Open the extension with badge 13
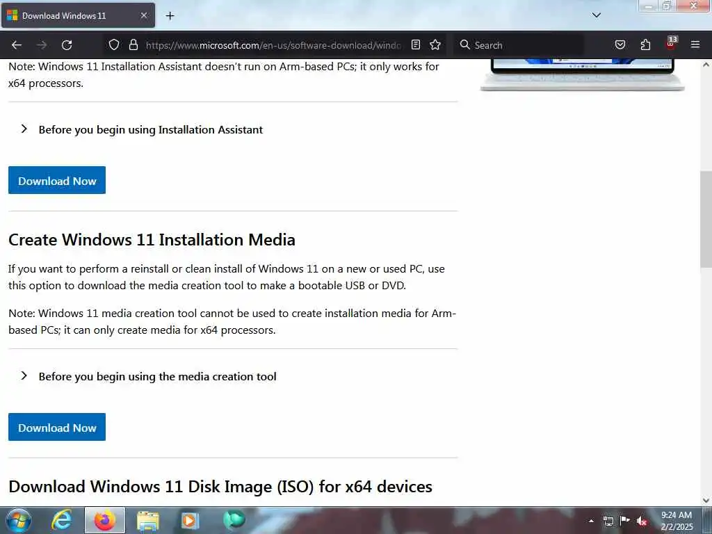This screenshot has width=712, height=534. point(671,43)
